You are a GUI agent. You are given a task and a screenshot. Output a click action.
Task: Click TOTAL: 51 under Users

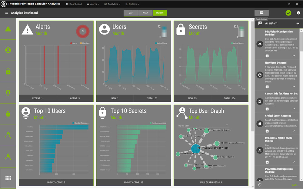point(152,98)
